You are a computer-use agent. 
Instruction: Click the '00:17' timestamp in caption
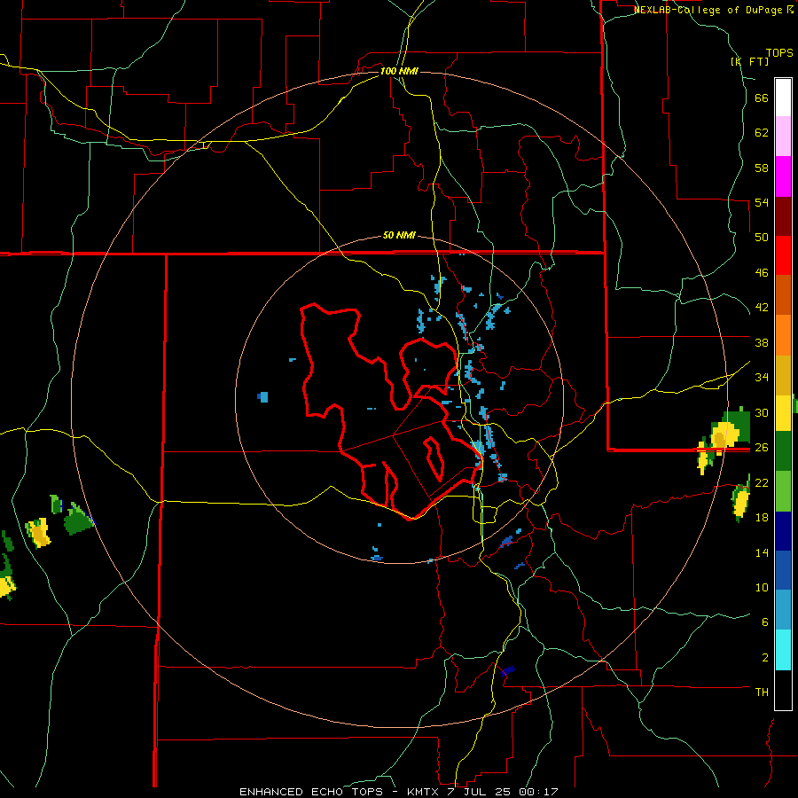(538, 792)
